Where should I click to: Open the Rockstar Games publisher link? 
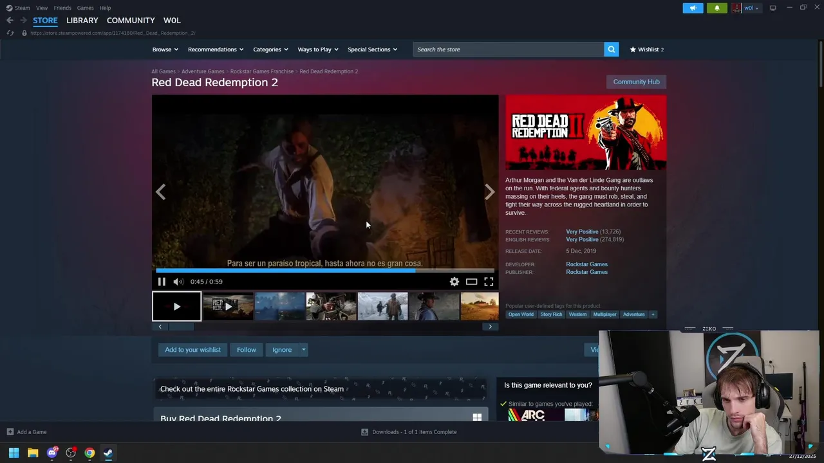pos(586,272)
